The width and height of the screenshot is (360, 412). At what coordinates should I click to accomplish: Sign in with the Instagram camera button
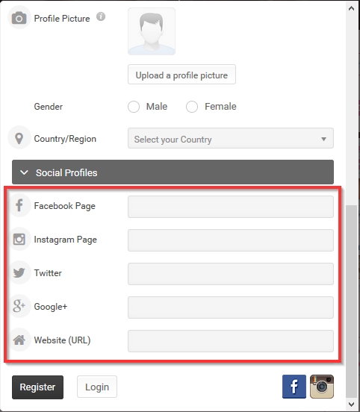[x=322, y=387]
